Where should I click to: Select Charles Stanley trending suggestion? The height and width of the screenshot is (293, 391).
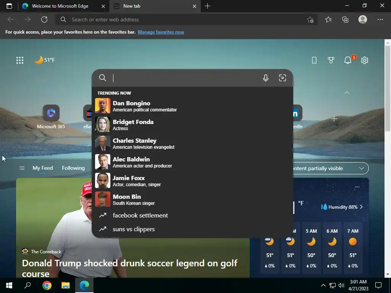[192, 143]
